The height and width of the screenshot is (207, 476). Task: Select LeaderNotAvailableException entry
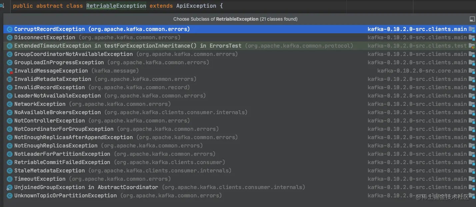coord(57,96)
